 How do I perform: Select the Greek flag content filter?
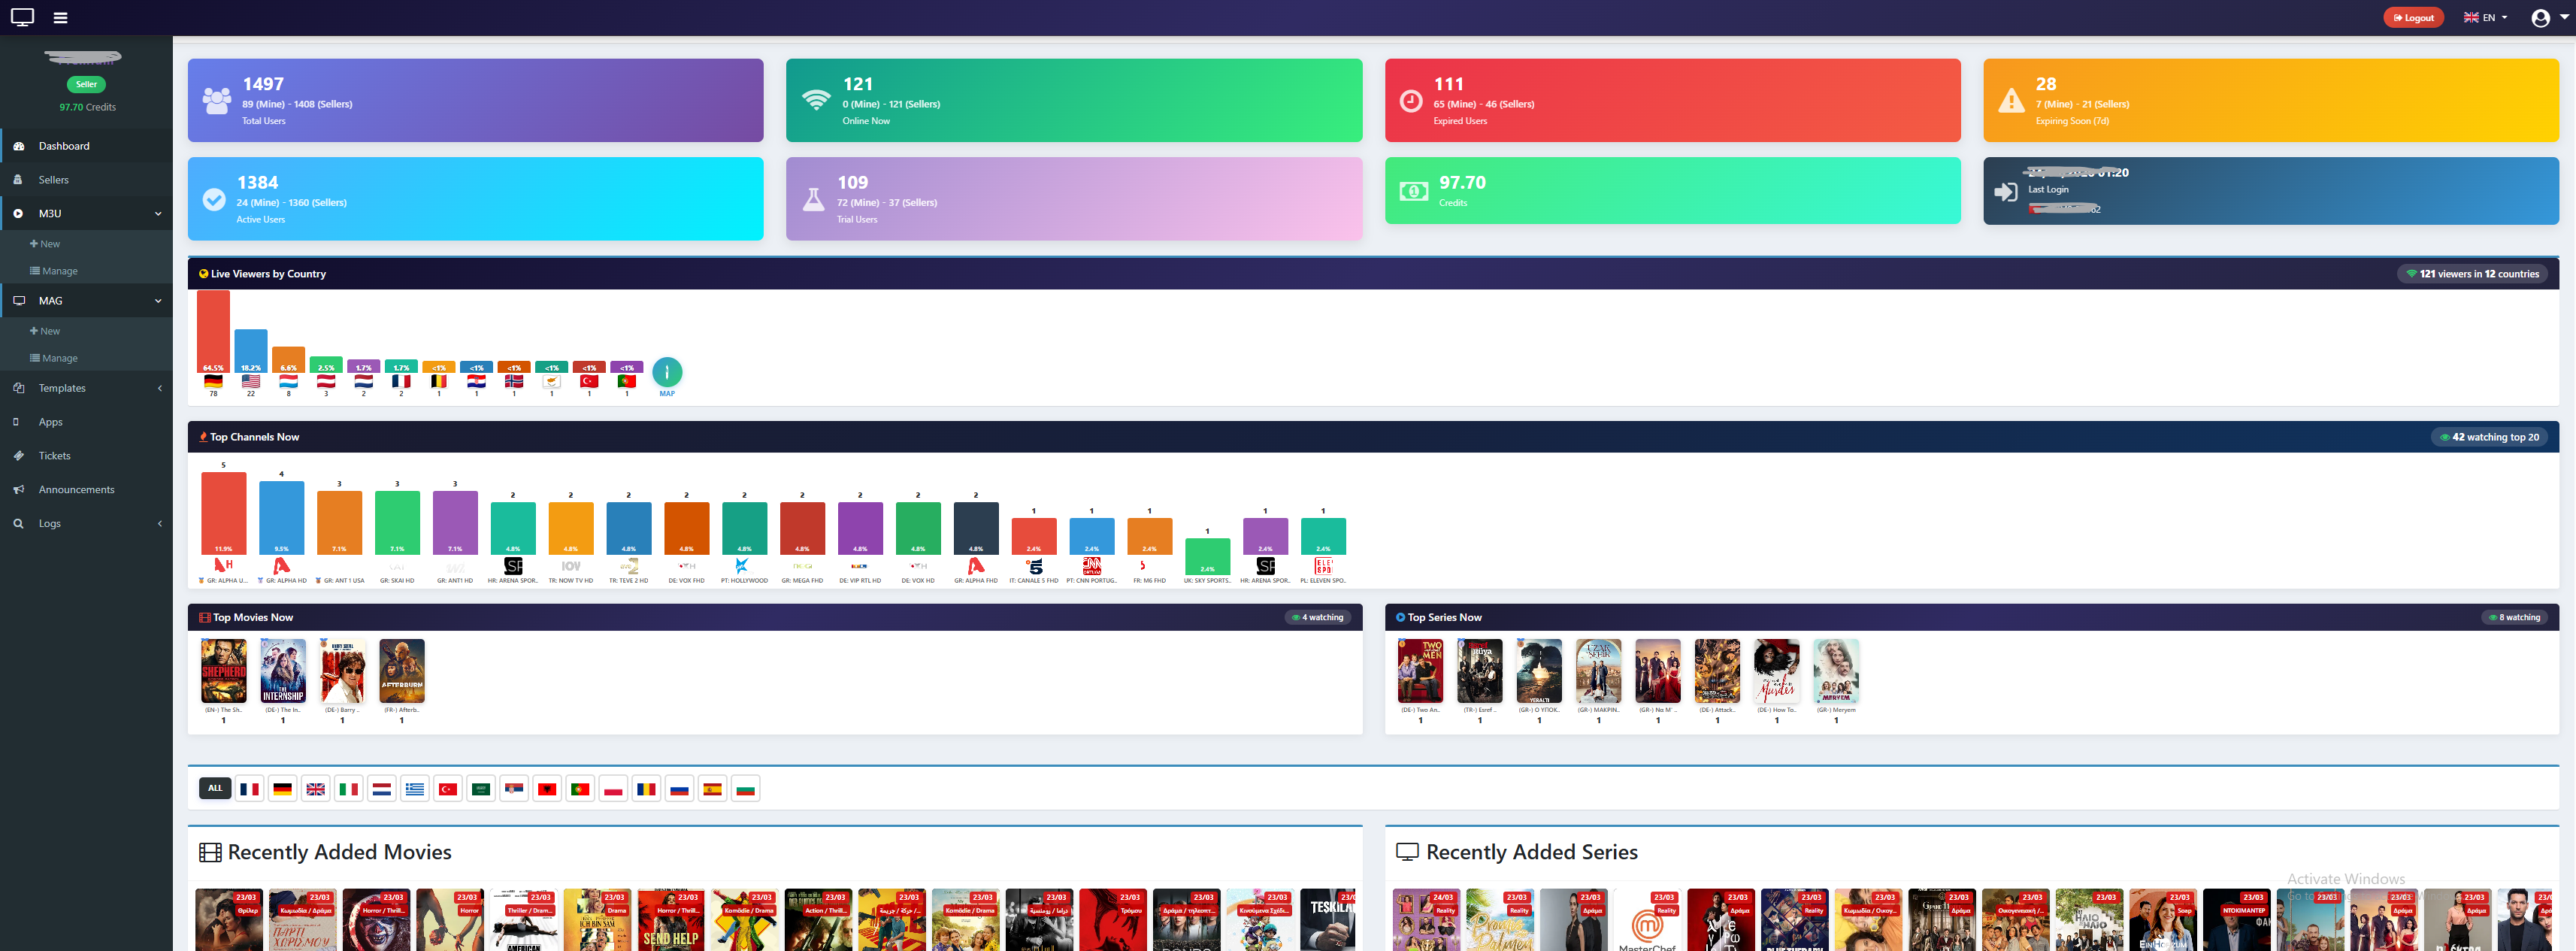415,788
